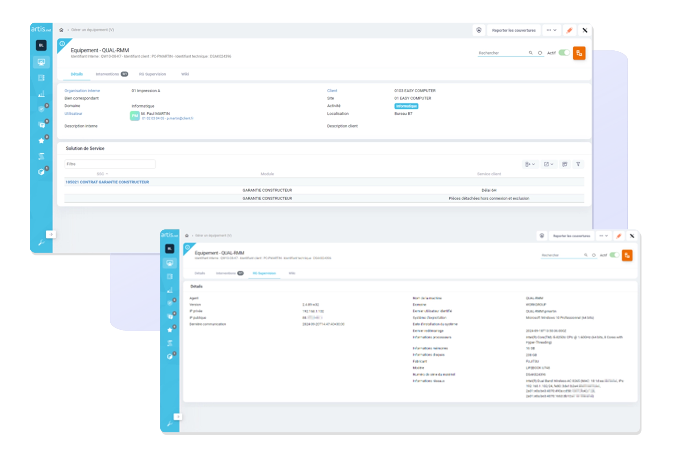
Task: Toggle the Actif switch in the top window
Action: tap(564, 53)
